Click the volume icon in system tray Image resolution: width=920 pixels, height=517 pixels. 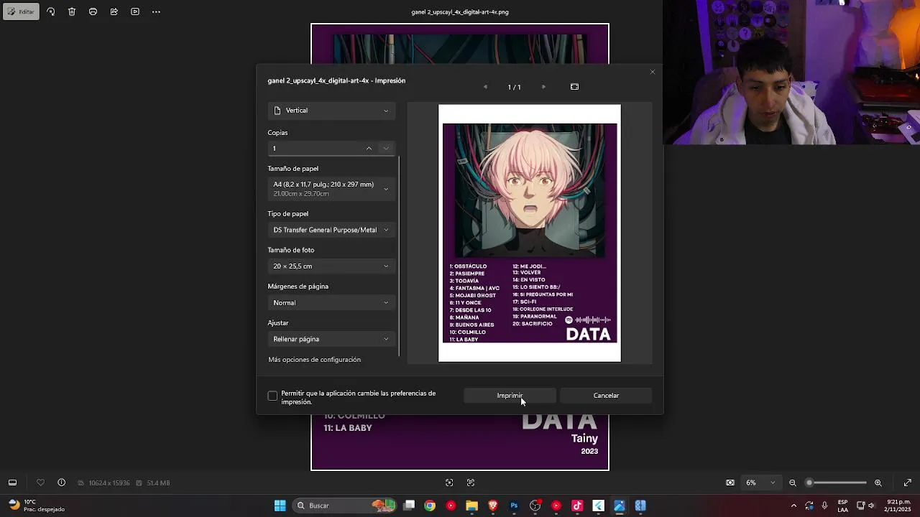(871, 506)
